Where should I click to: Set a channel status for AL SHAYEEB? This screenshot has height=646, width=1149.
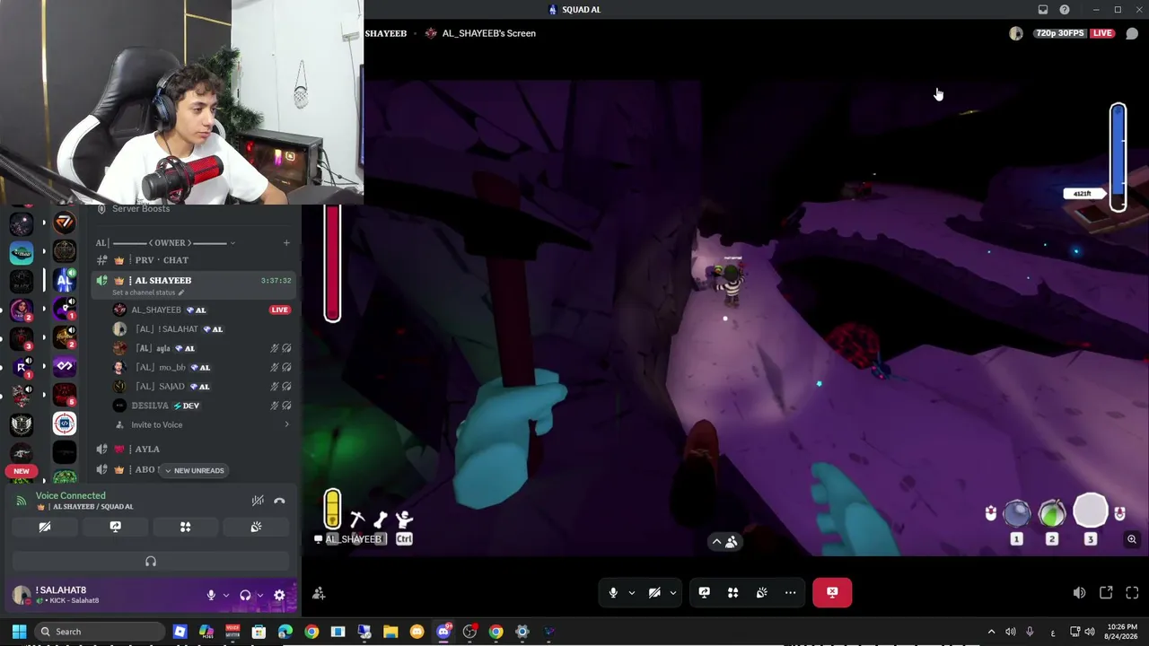click(148, 292)
